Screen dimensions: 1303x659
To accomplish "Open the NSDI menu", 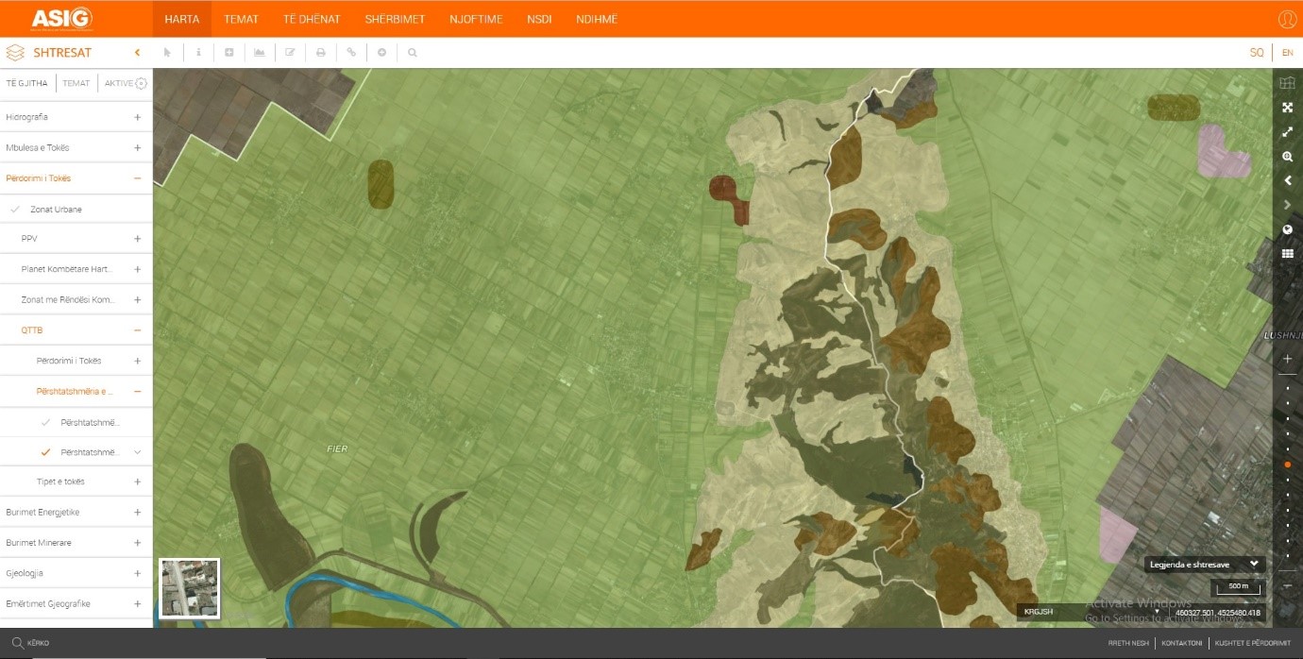I will (539, 19).
